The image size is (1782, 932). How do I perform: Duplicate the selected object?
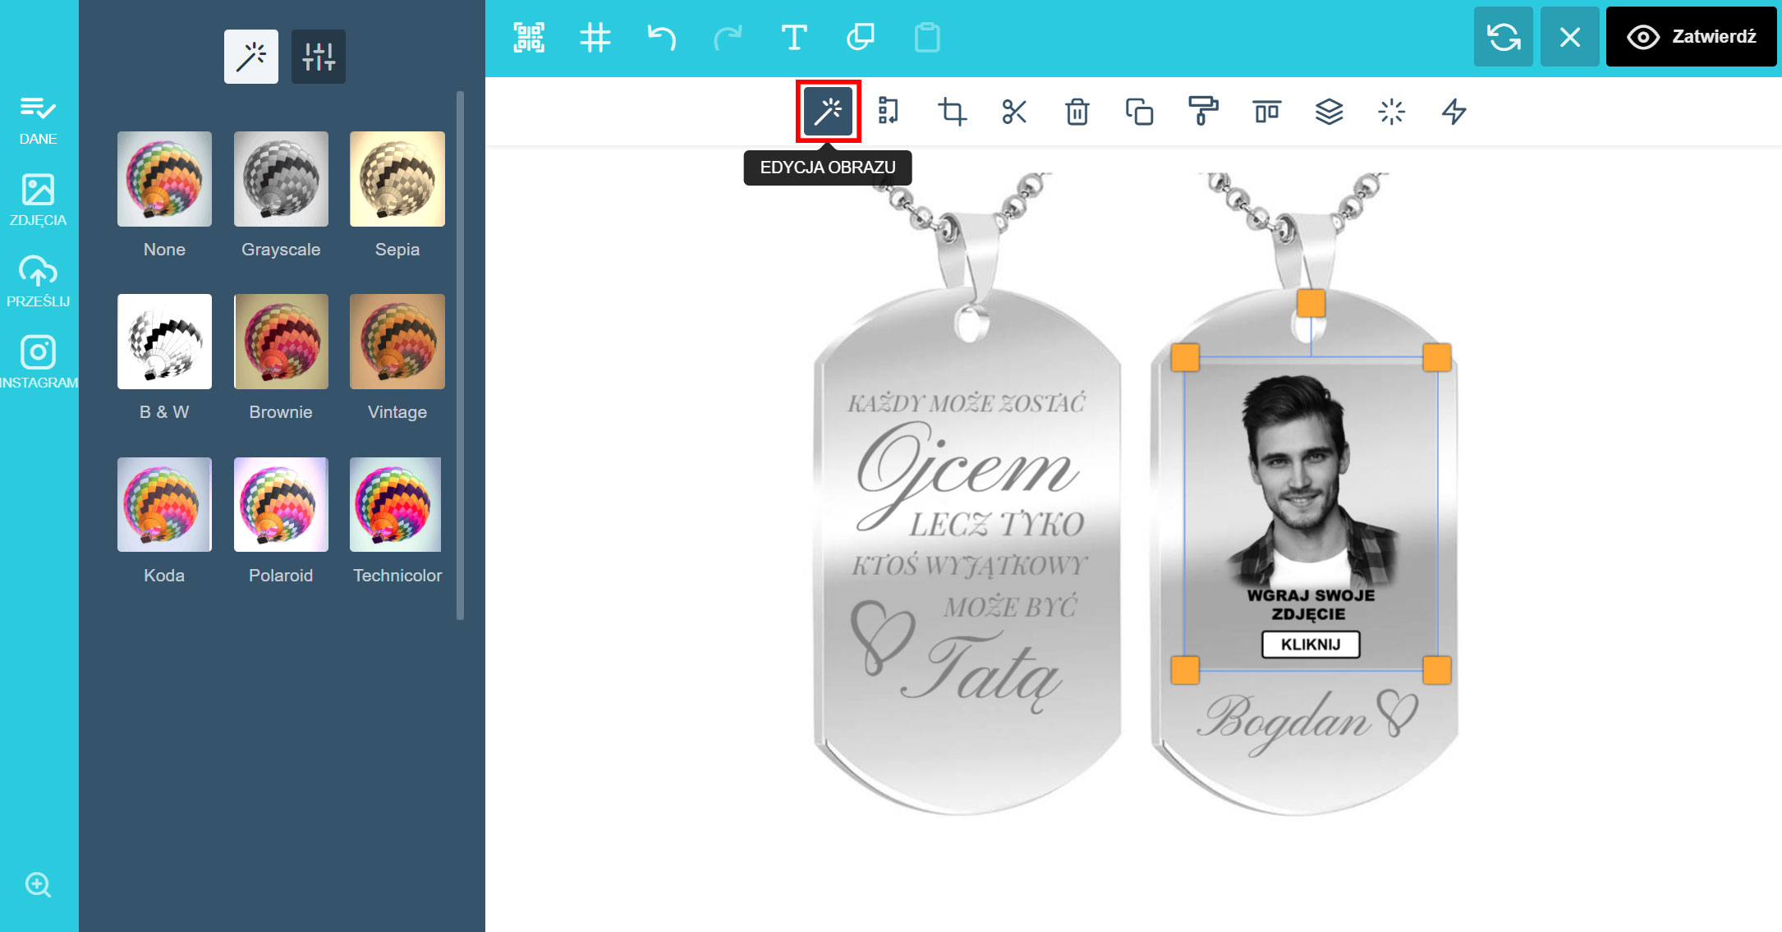click(x=1139, y=111)
